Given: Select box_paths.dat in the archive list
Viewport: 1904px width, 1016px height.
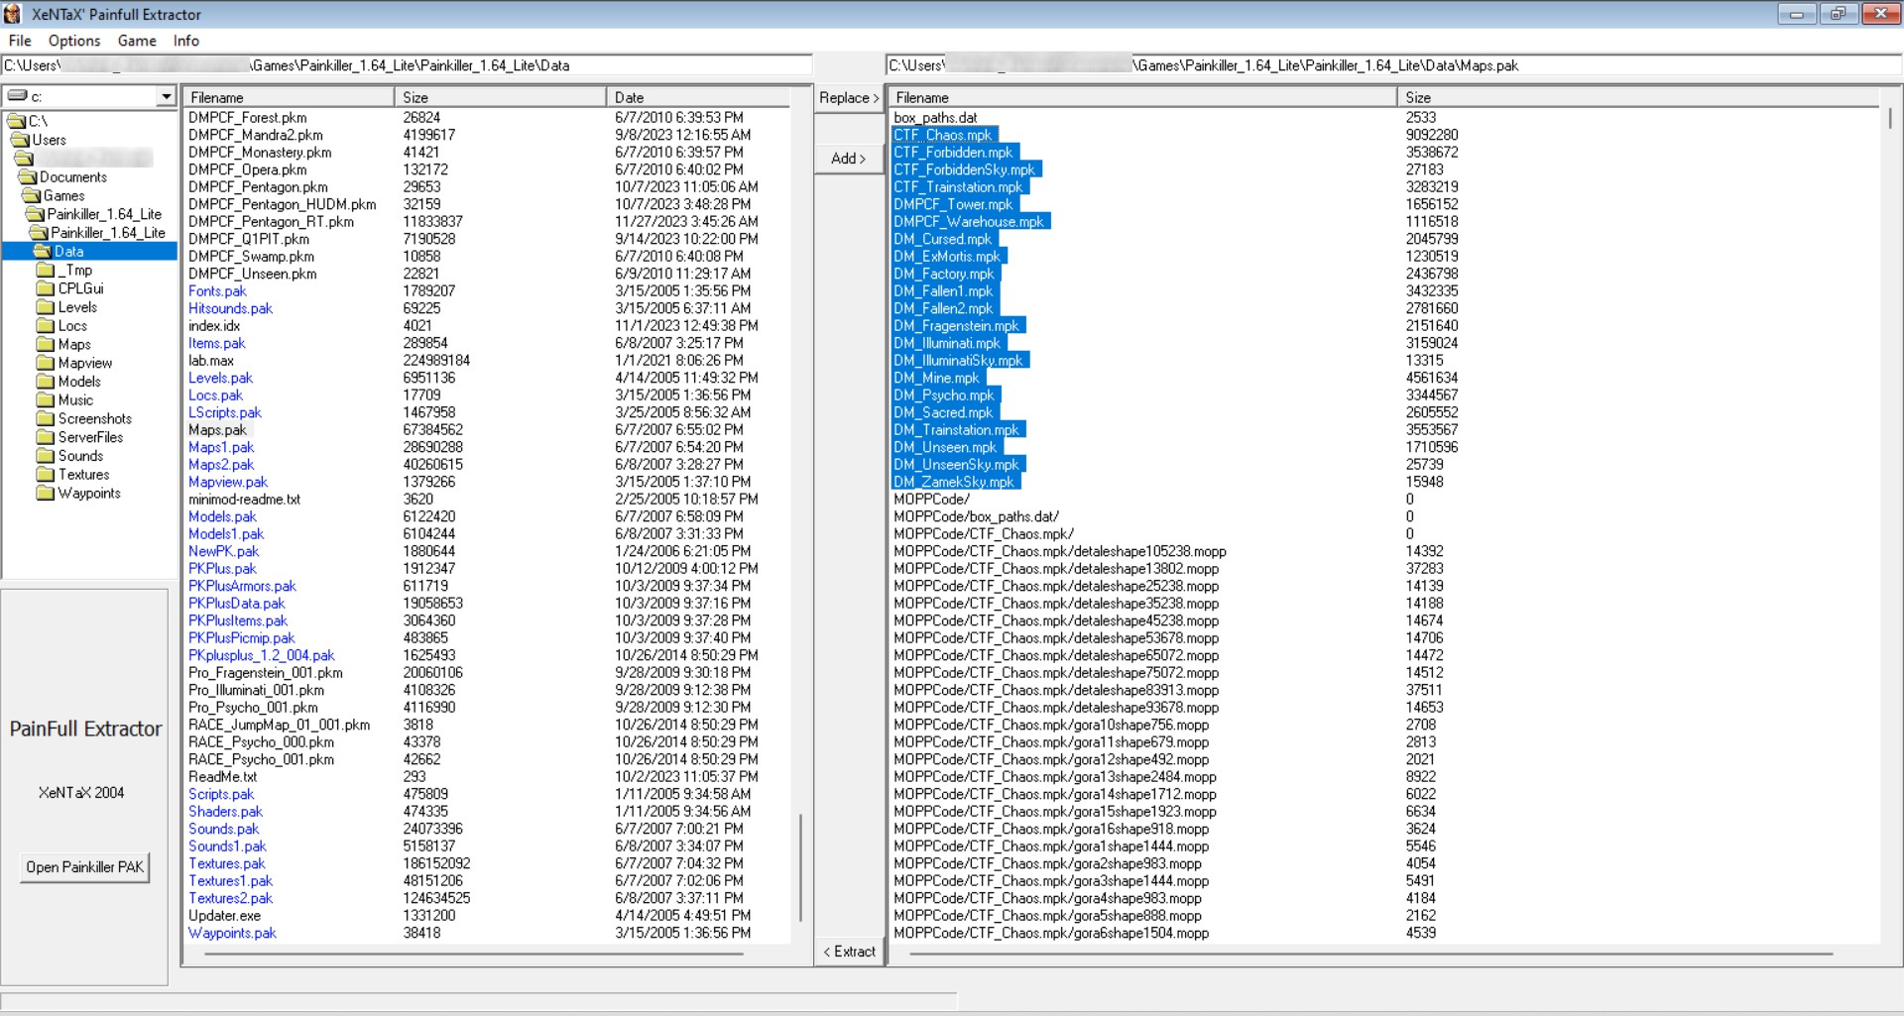Looking at the screenshot, I should [x=935, y=118].
